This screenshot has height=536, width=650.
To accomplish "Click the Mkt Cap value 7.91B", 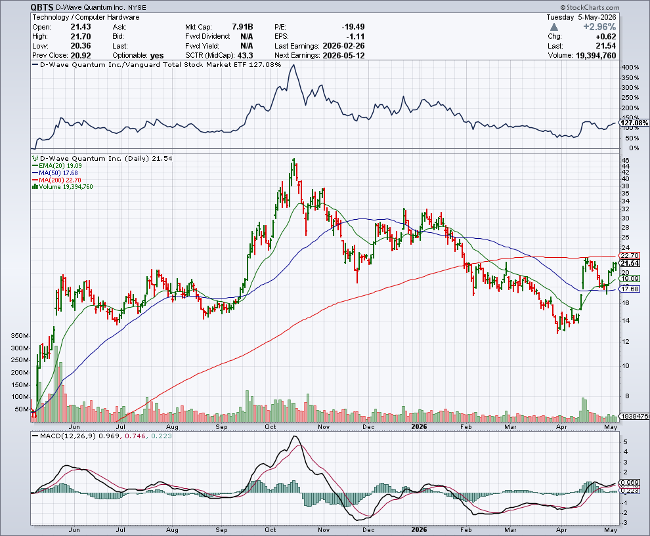I will coord(242,27).
